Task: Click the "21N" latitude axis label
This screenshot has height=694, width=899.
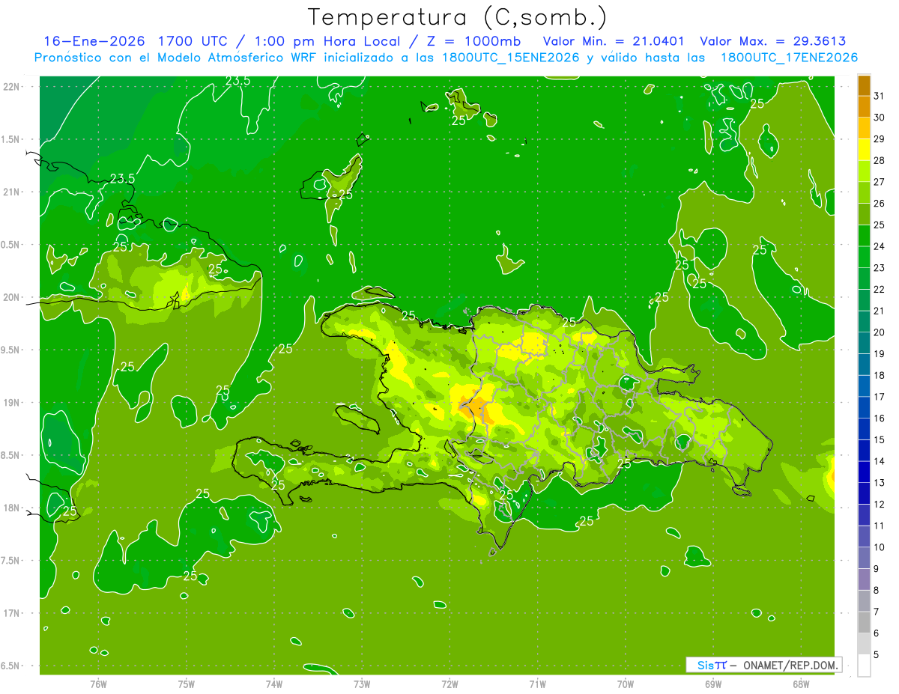Action: pos(11,192)
